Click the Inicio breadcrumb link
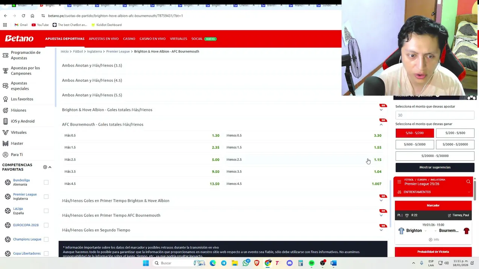Viewport: 479px width, 269px height. click(x=64, y=51)
